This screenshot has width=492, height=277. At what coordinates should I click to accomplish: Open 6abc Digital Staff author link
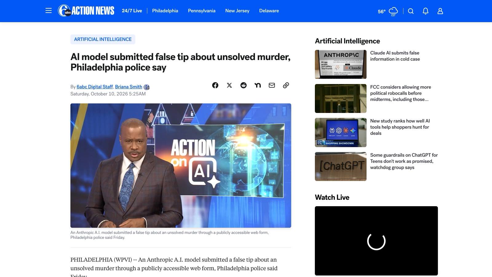(95, 87)
